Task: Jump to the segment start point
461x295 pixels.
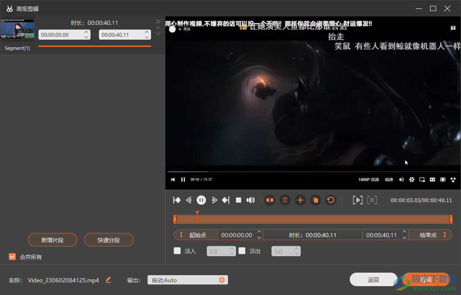Action: pyautogui.click(x=177, y=200)
